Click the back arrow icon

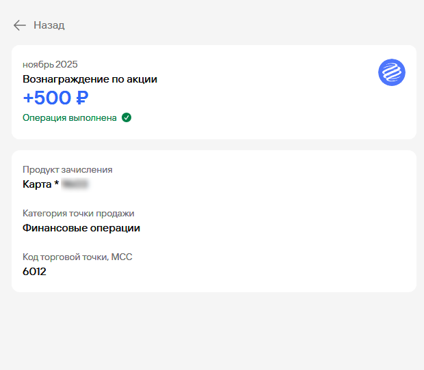click(x=20, y=25)
